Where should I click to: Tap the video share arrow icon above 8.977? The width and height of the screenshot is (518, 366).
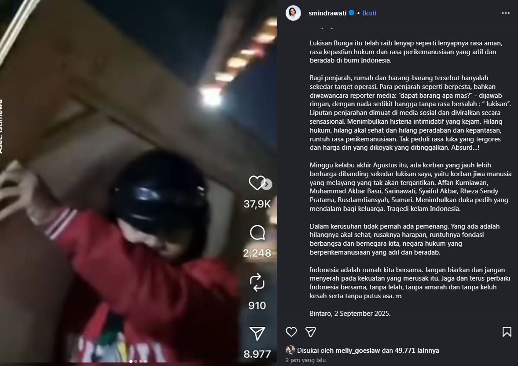[257, 333]
